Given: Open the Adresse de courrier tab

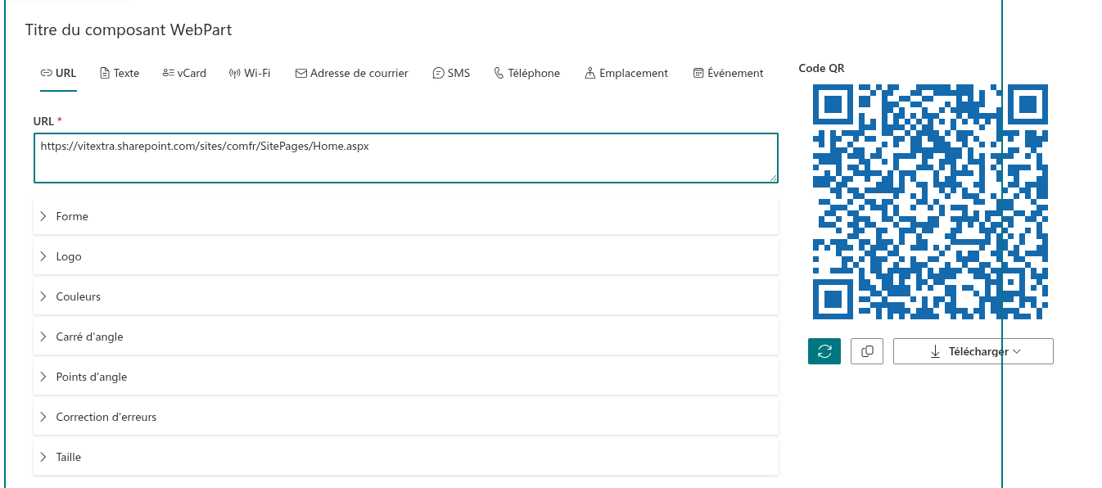Looking at the screenshot, I should pos(351,73).
